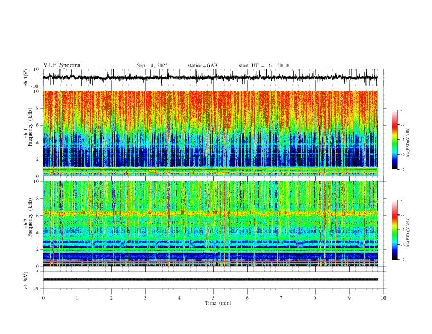The height and width of the screenshot is (334, 432).
Task: Click the ch.1 'Frequency (kHz)' axis label
Action: tap(30, 127)
